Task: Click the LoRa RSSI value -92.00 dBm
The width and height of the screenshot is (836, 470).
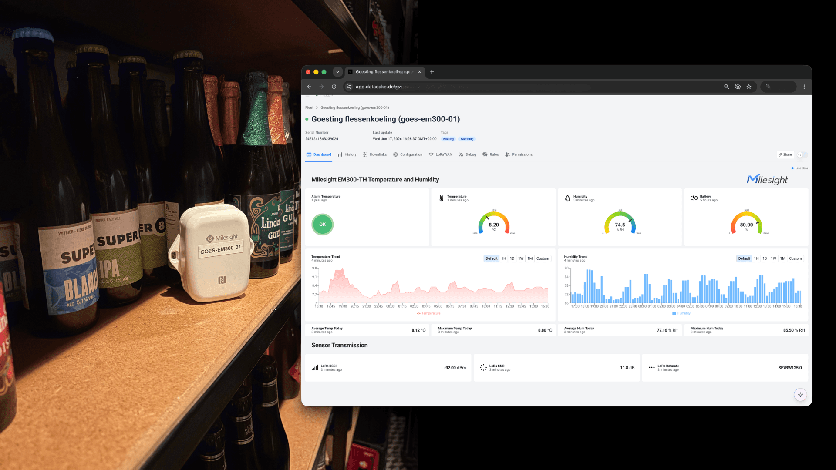Action: (455, 368)
